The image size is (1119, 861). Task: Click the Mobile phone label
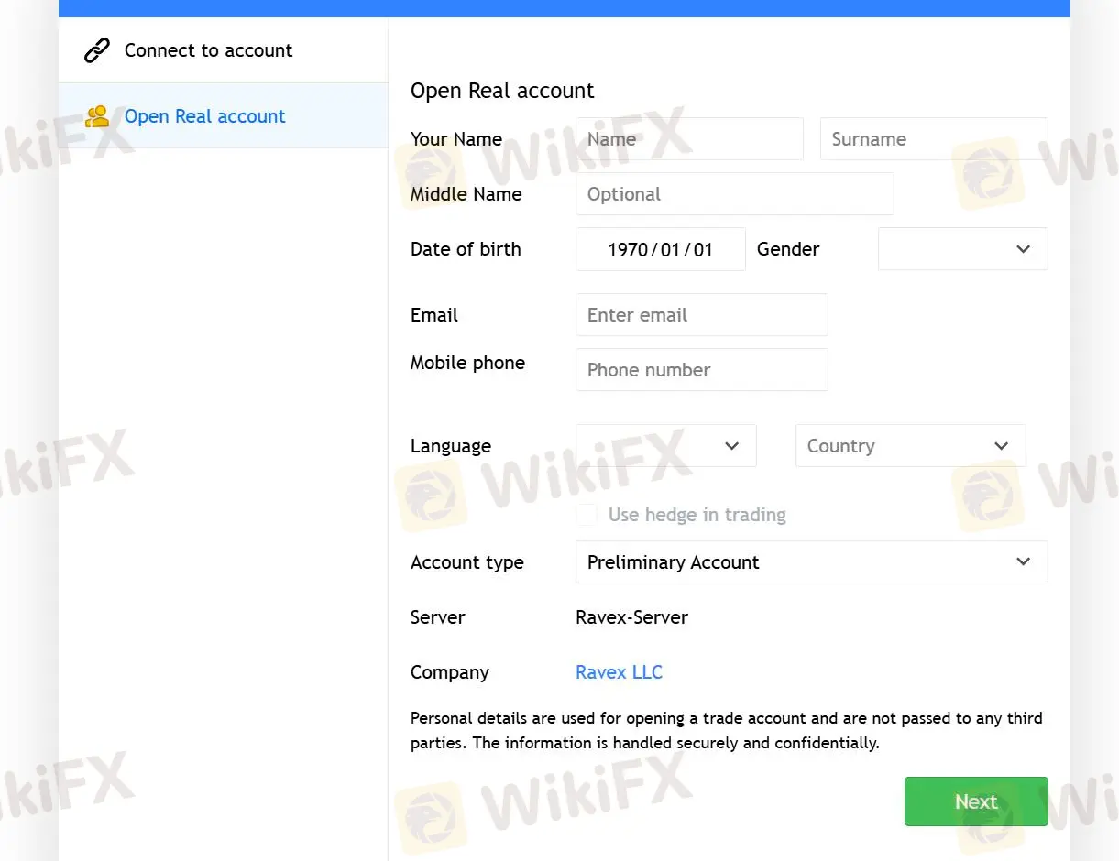(x=467, y=363)
